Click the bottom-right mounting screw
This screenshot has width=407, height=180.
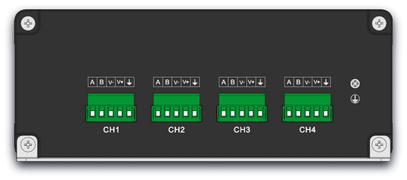tap(379, 145)
